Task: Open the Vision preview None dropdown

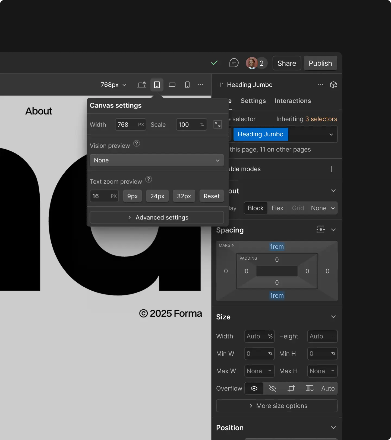Action: click(157, 160)
